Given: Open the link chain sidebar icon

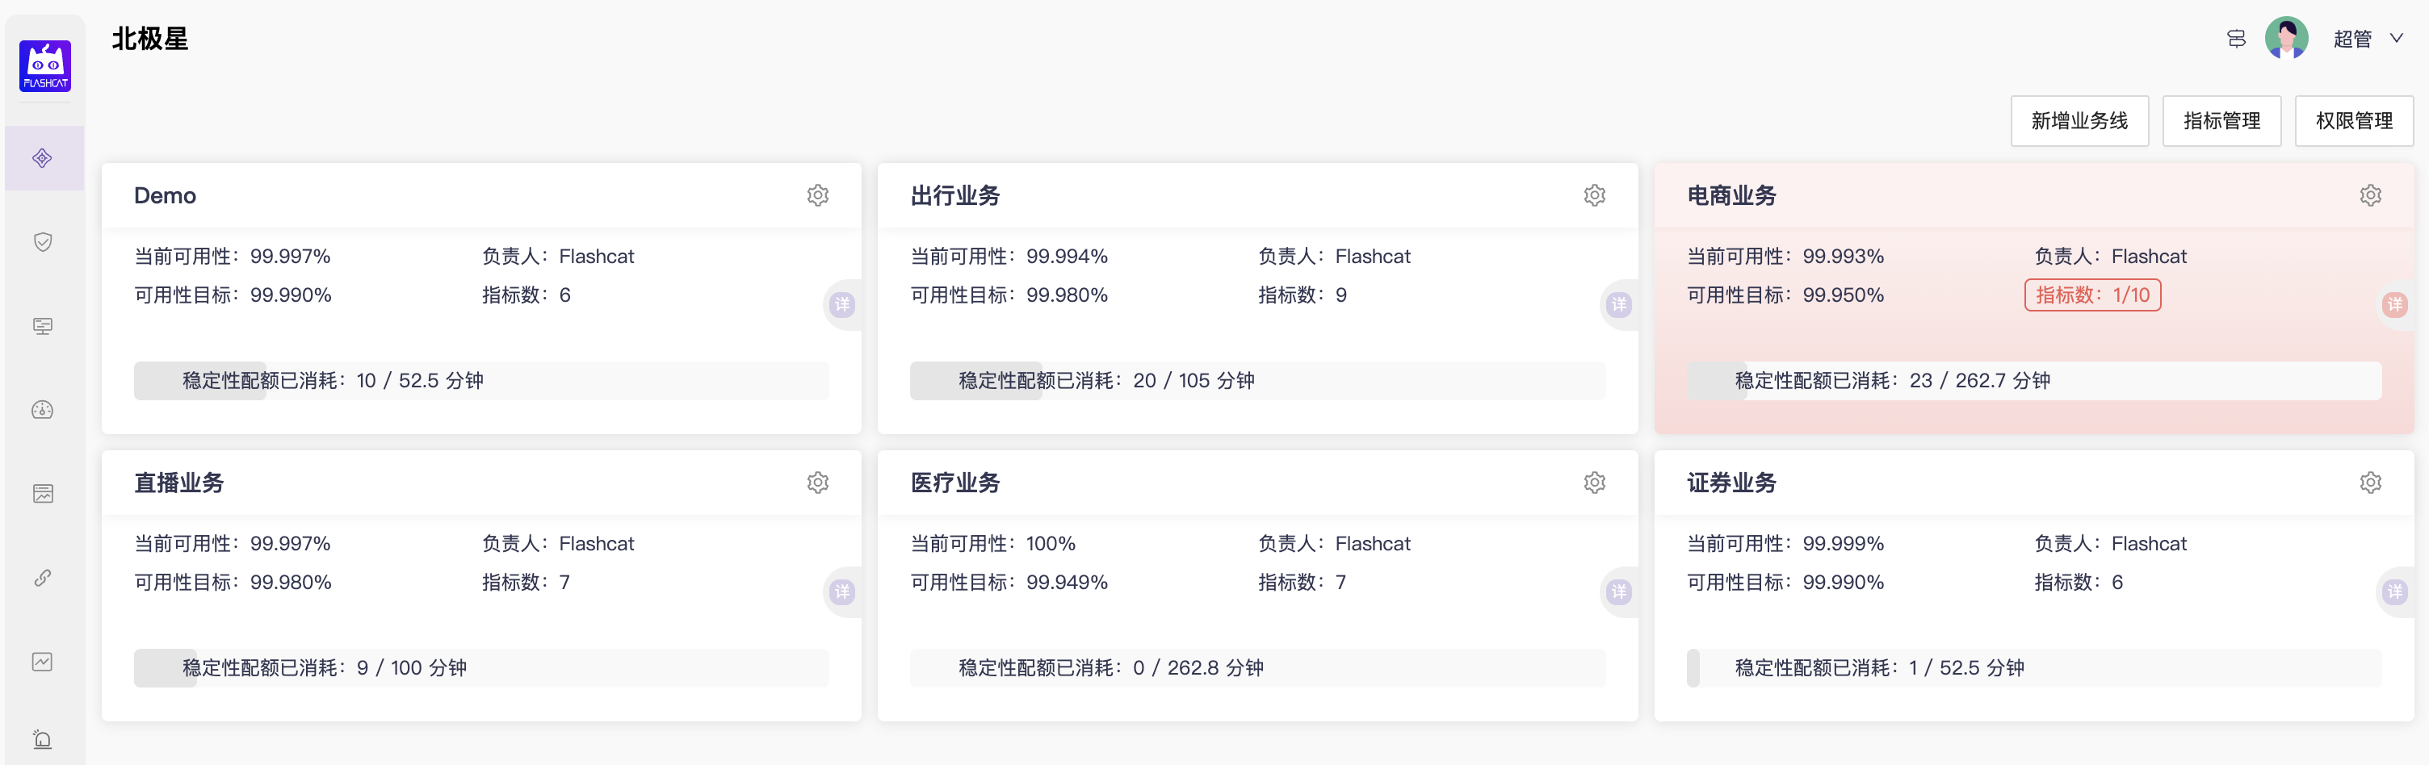Looking at the screenshot, I should (x=43, y=578).
